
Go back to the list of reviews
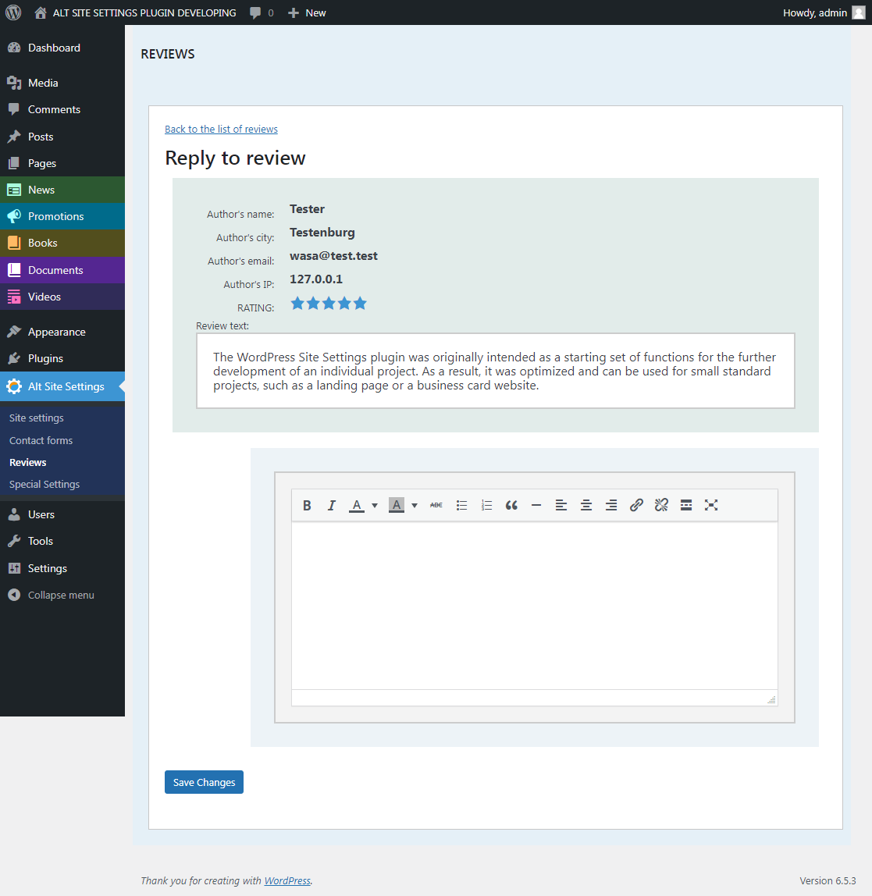point(221,129)
